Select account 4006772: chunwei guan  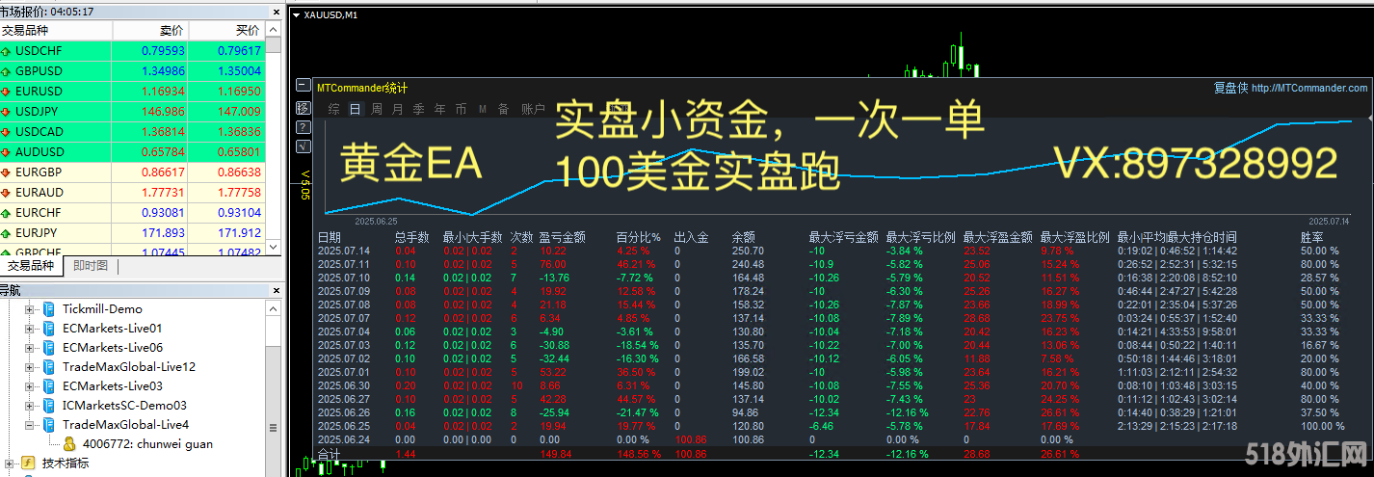click(x=147, y=444)
